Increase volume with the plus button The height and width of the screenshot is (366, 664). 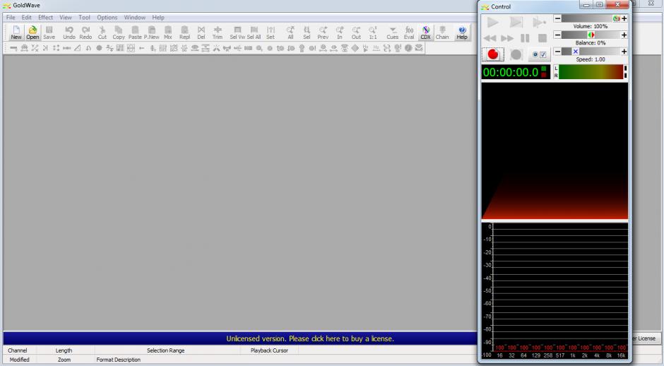[x=624, y=18]
